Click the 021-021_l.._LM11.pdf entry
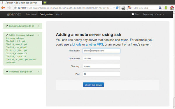 (x=17, y=50)
